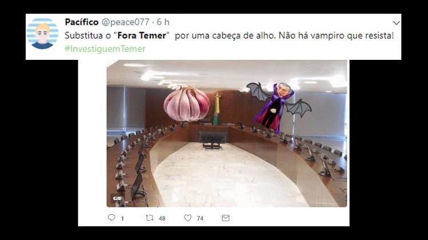Click the reply speech bubble icon
This screenshot has height=240, width=428.
[x=111, y=218]
